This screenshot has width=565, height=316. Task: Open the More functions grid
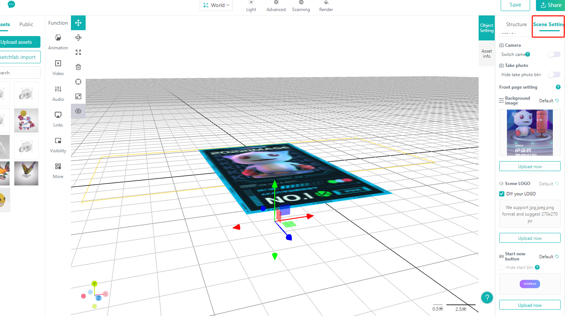pyautogui.click(x=58, y=171)
